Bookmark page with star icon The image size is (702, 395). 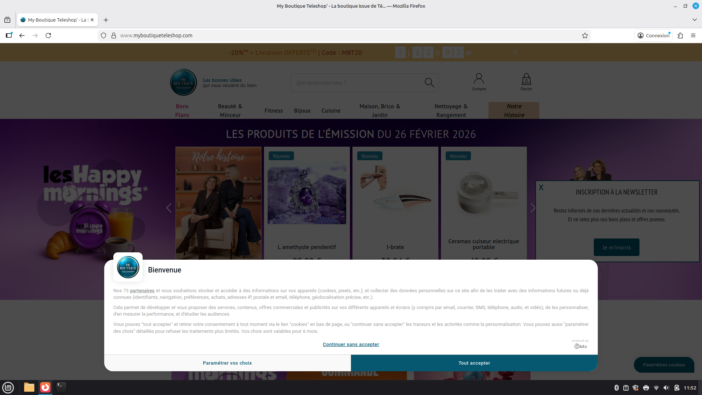(585, 35)
